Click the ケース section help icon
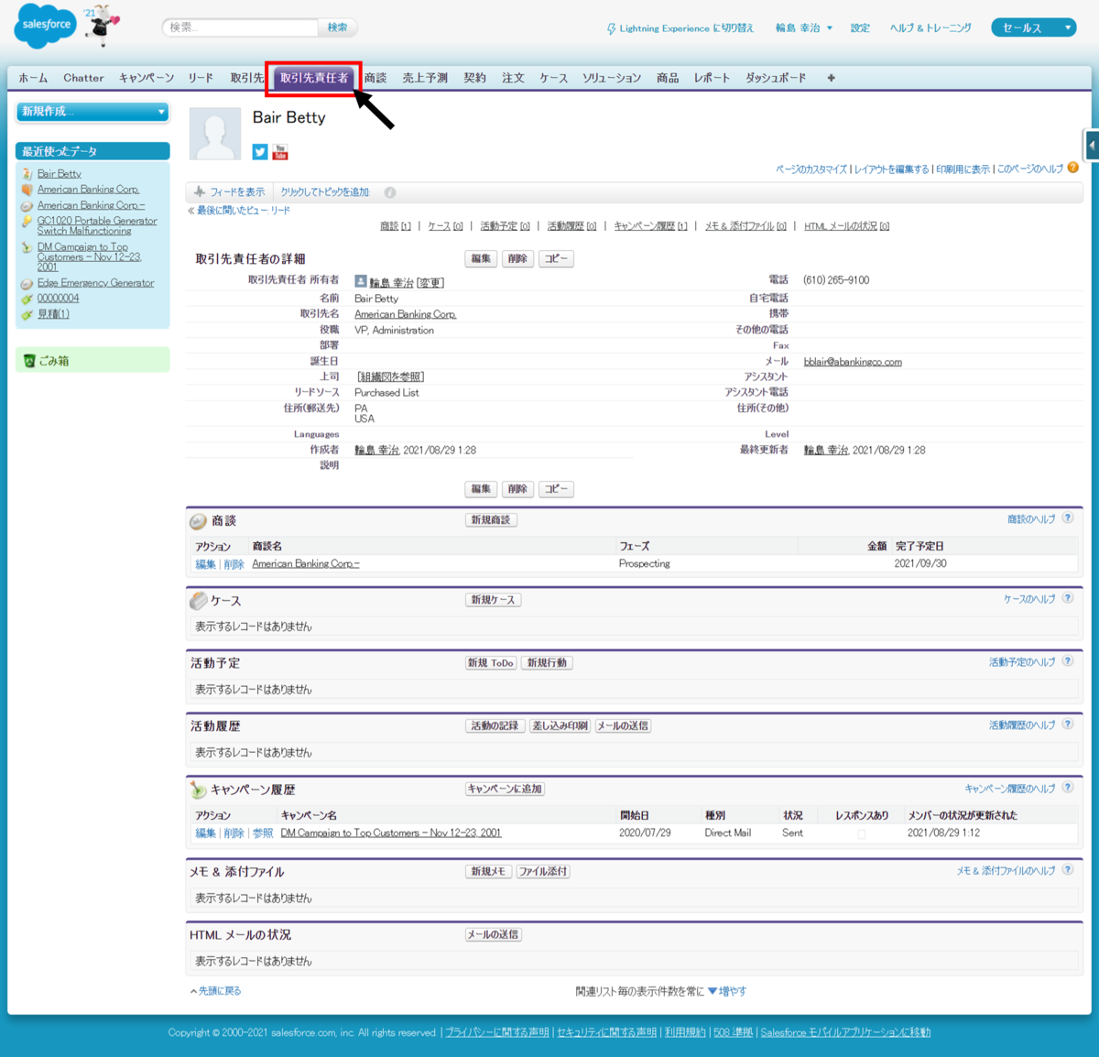This screenshot has height=1057, width=1099. pyautogui.click(x=1067, y=598)
